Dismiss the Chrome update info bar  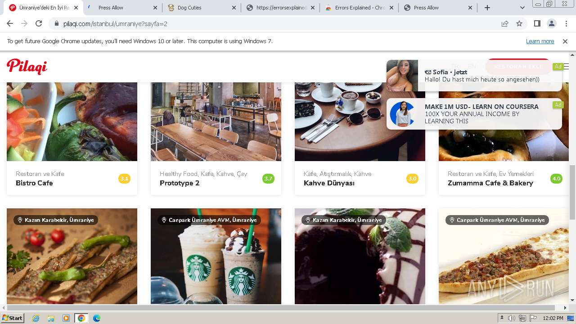pyautogui.click(x=565, y=41)
